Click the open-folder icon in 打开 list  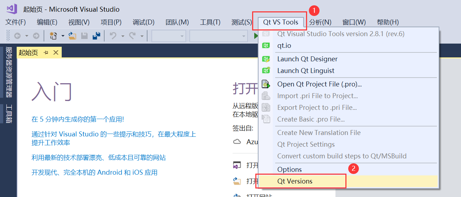[x=237, y=181]
